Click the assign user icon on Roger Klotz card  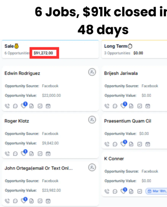[92, 120]
